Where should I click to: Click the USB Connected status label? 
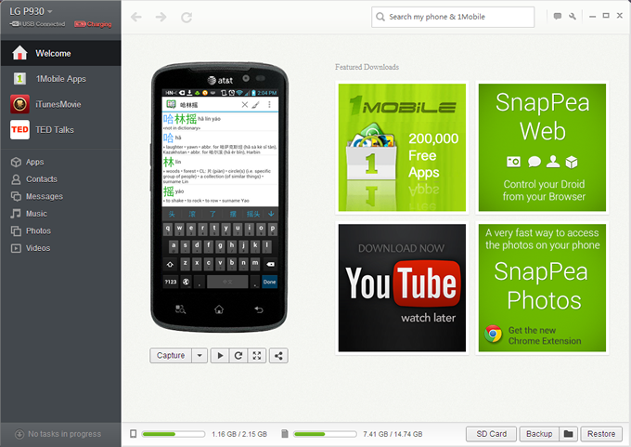[x=38, y=24]
